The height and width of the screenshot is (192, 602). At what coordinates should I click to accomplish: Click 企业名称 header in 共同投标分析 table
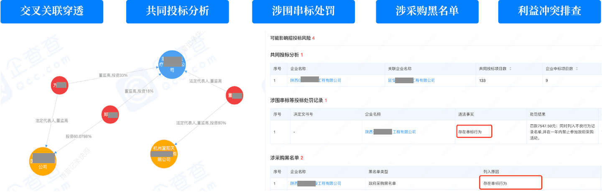point(298,69)
